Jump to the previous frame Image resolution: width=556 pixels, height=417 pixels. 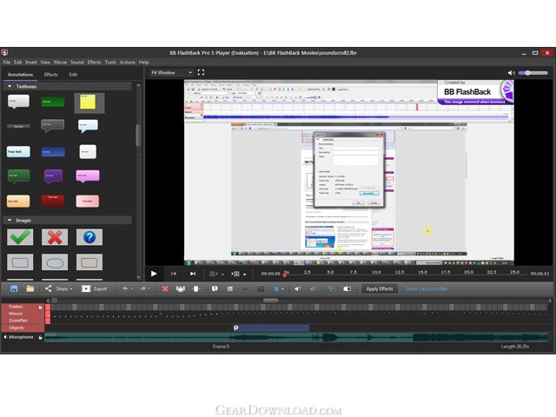click(x=174, y=274)
